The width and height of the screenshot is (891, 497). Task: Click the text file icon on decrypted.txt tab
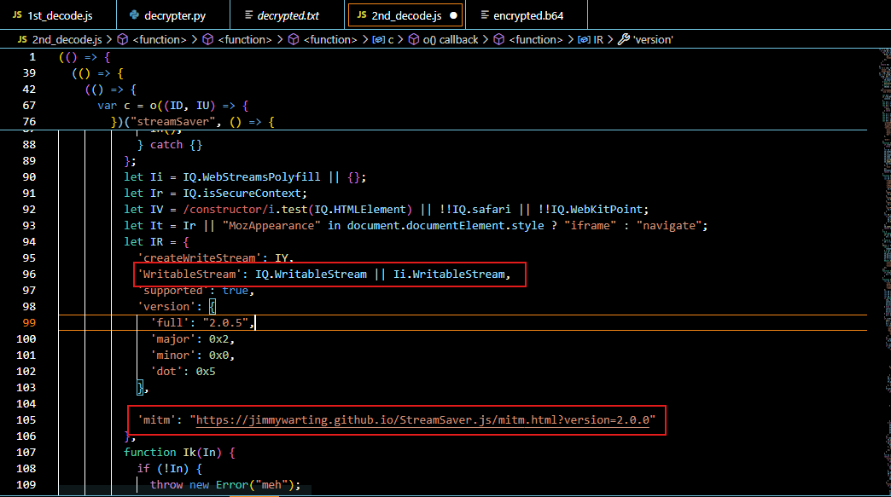[249, 15]
